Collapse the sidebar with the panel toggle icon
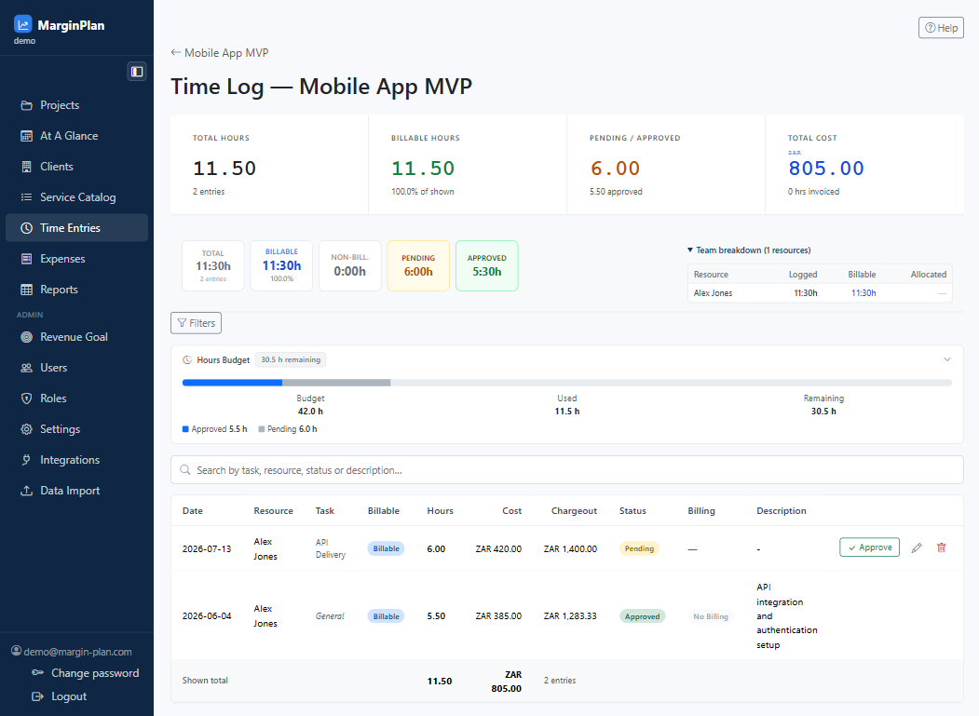979x716 pixels. pyautogui.click(x=137, y=71)
